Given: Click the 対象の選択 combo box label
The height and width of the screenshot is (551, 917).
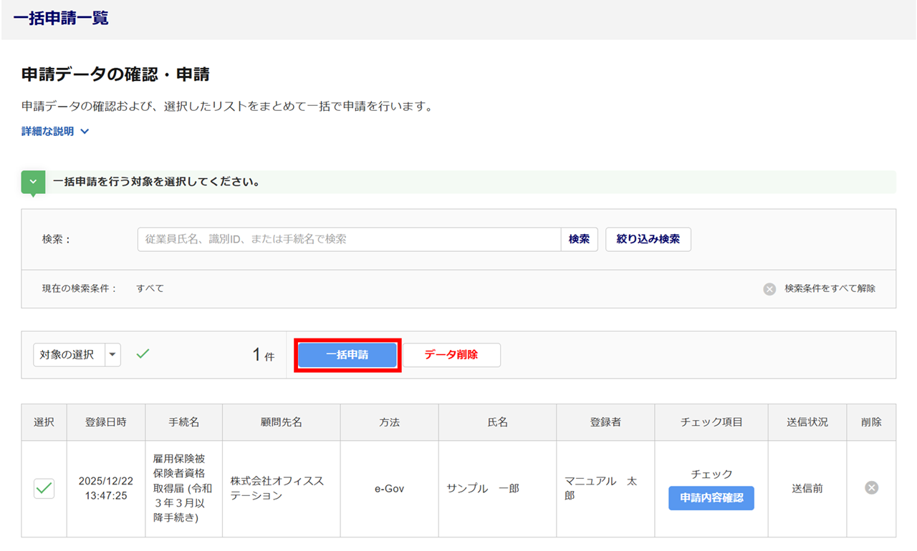Looking at the screenshot, I should point(67,355).
